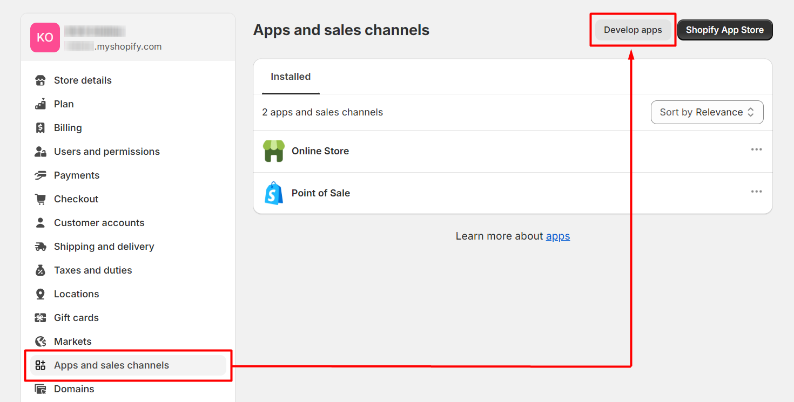Open the Markets settings page

72,342
